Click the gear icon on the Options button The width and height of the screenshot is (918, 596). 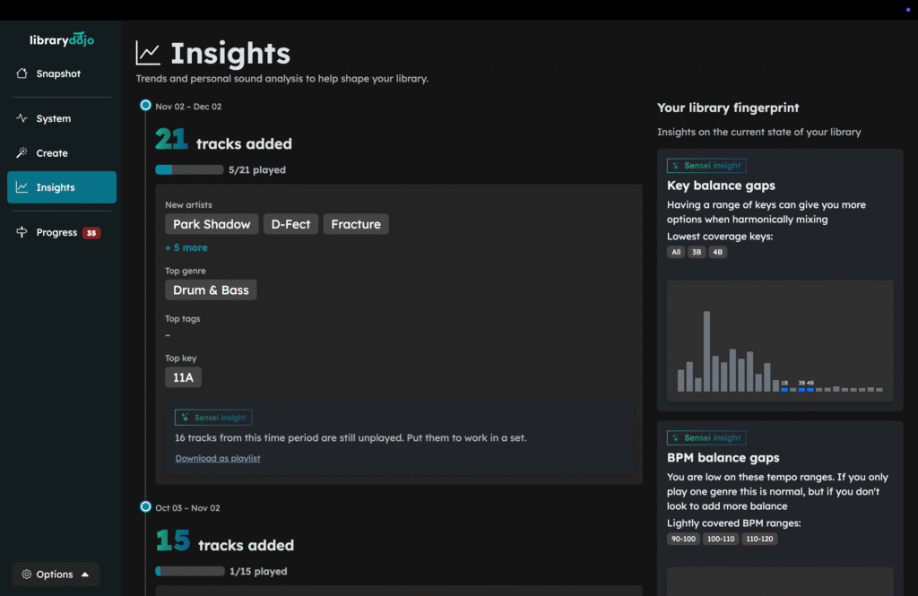(x=24, y=574)
